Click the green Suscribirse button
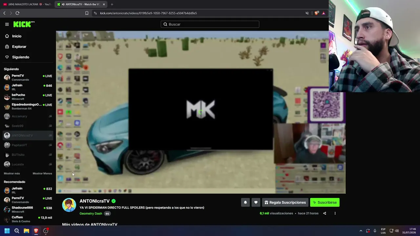This screenshot has height=236, width=420. [325, 203]
